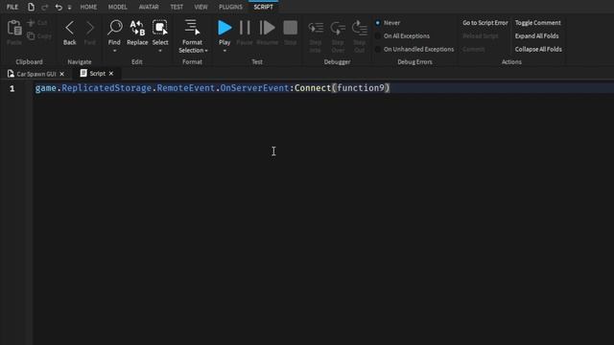
Task: Select the Script document tab
Action: pos(98,74)
